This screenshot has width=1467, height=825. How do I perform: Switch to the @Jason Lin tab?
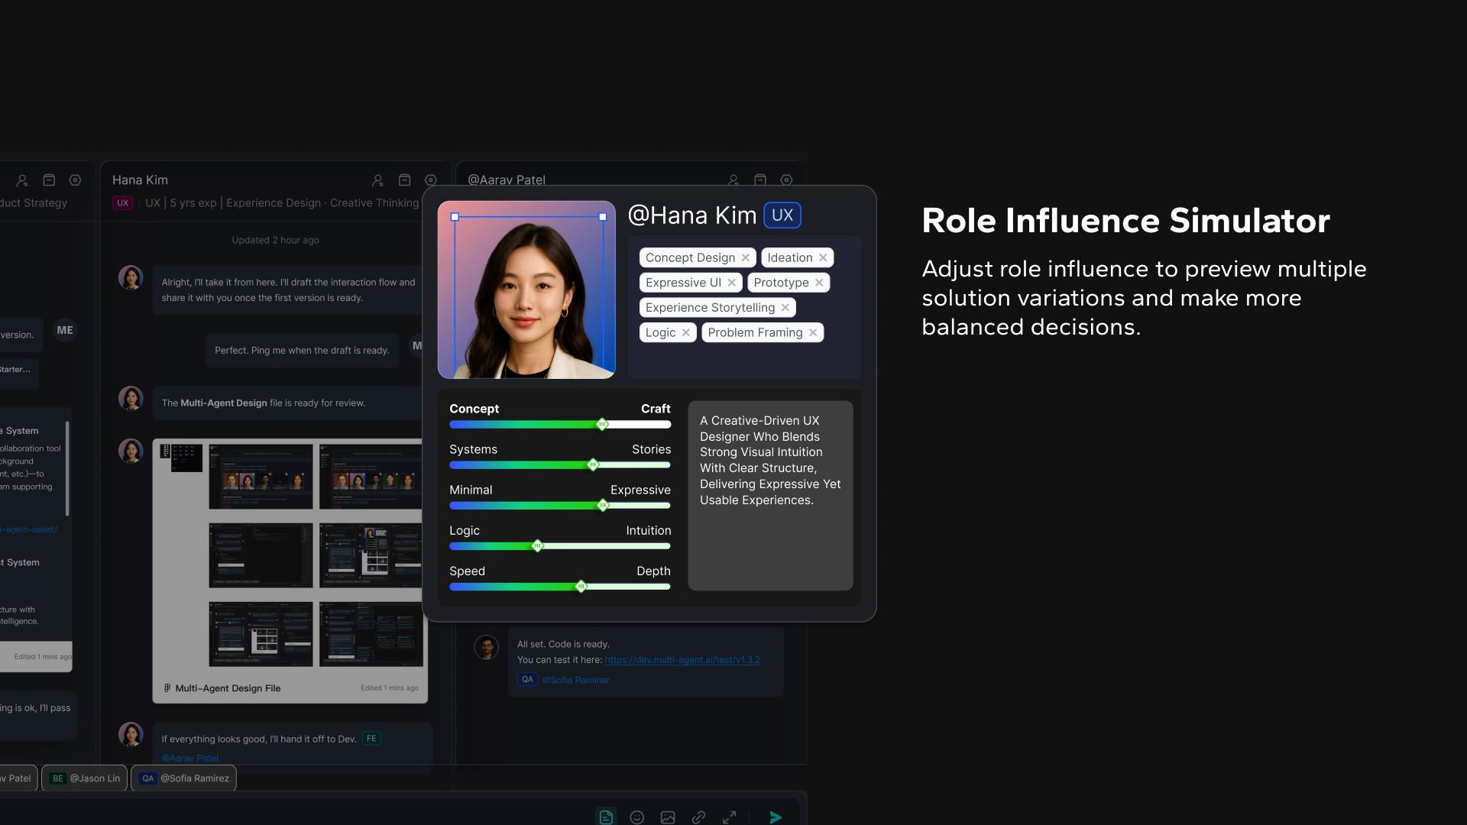click(85, 778)
